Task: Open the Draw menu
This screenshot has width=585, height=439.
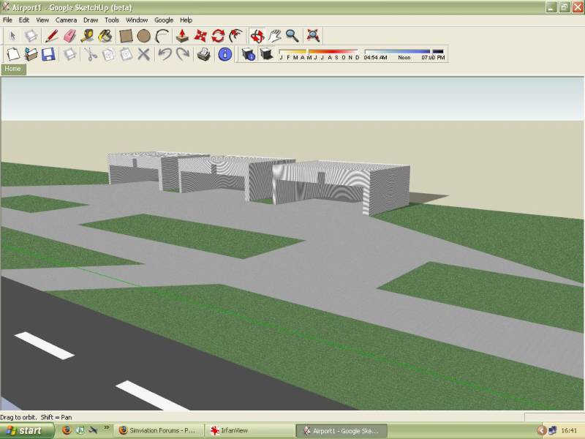Action: [x=91, y=20]
